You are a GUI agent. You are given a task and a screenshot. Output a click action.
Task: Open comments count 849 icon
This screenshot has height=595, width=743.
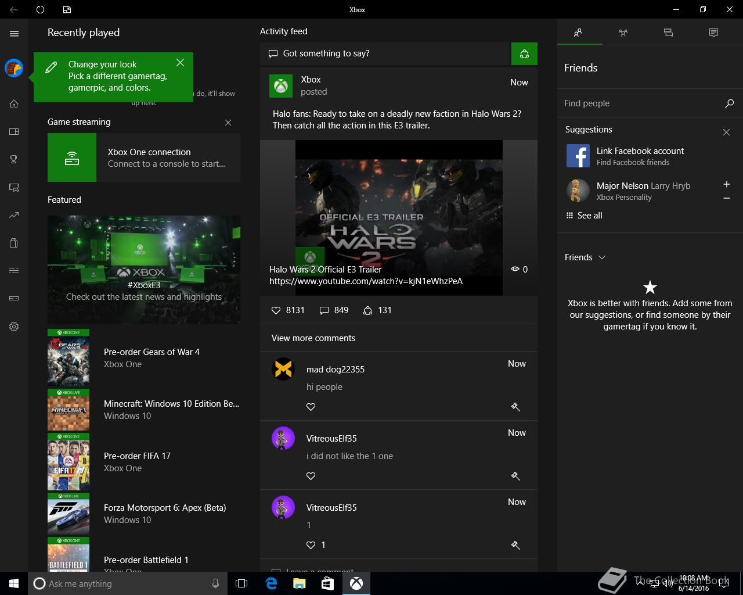pyautogui.click(x=324, y=310)
